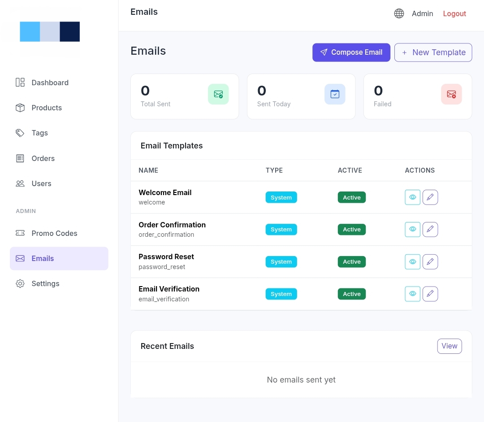Click the globe language icon
The width and height of the screenshot is (484, 422).
pyautogui.click(x=399, y=13)
